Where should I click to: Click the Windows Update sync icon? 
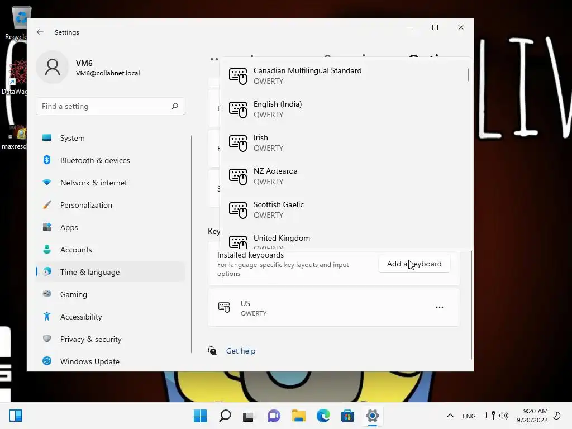coord(47,361)
